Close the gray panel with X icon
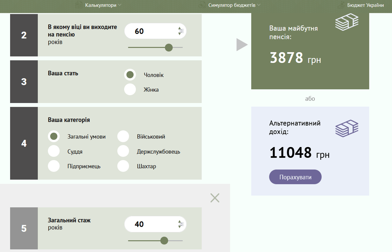392x252 pixels. 215,198
